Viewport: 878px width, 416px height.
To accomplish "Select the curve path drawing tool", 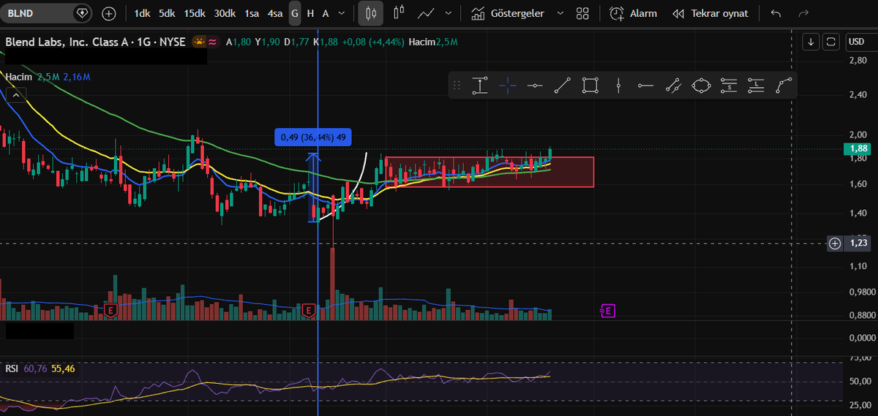I will point(784,86).
